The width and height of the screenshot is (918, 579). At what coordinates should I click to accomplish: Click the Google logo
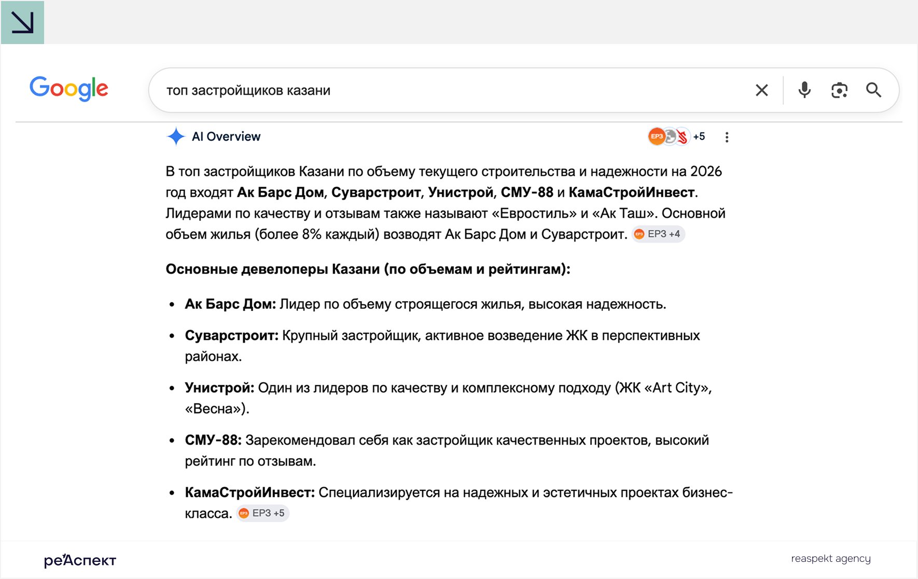69,89
